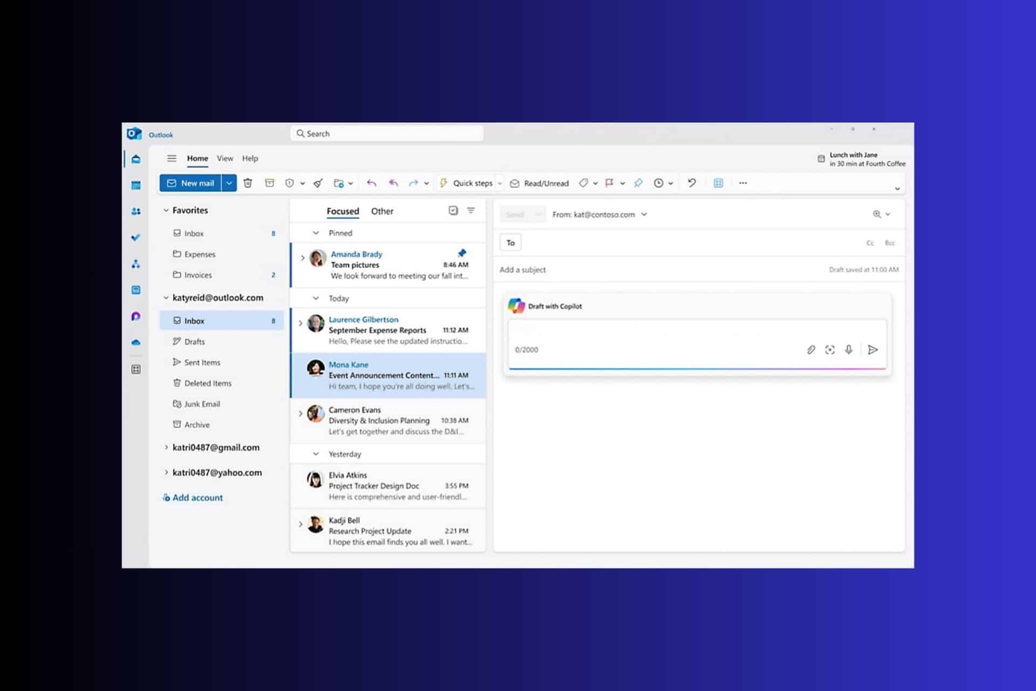1036x691 pixels.
Task: Select the Sweep broom icon
Action: click(317, 183)
